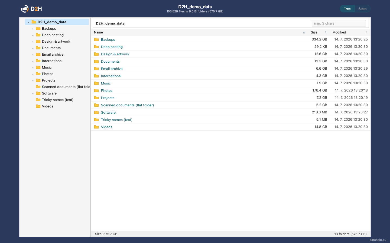Select Deep nesting in the tree sidebar
Image resolution: width=390 pixels, height=243 pixels.
coord(53,35)
